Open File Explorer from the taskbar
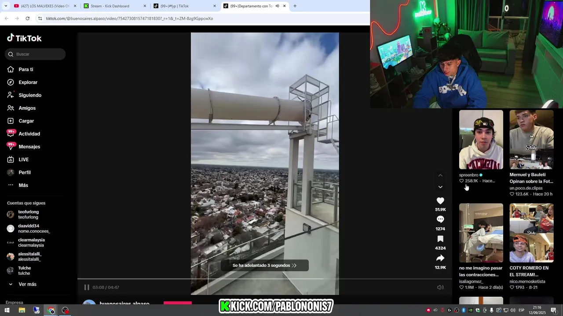The image size is (563, 316). (22, 310)
